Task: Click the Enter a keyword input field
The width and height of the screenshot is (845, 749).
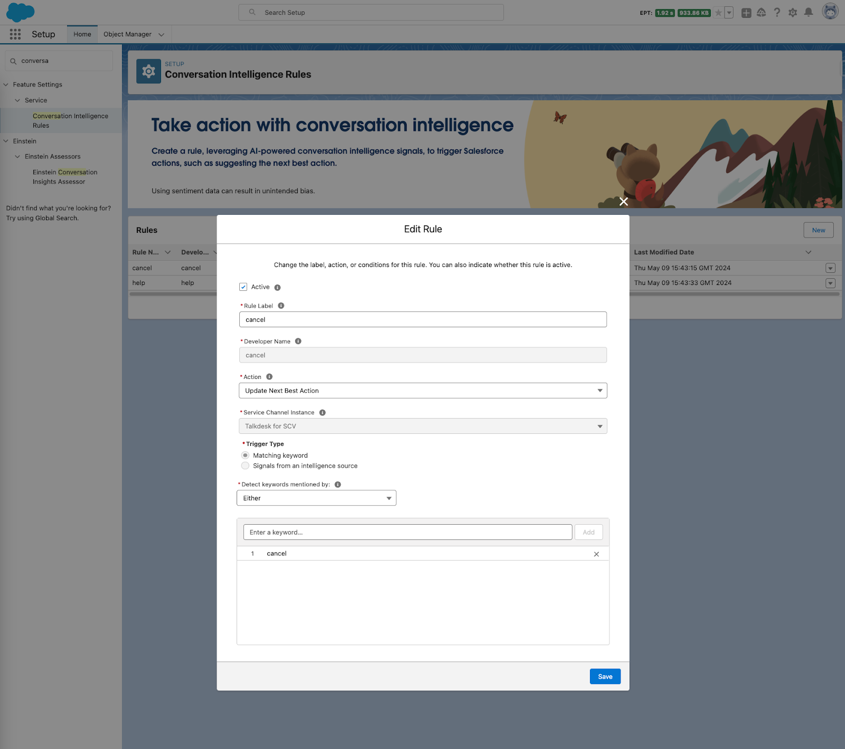Action: 407,532
